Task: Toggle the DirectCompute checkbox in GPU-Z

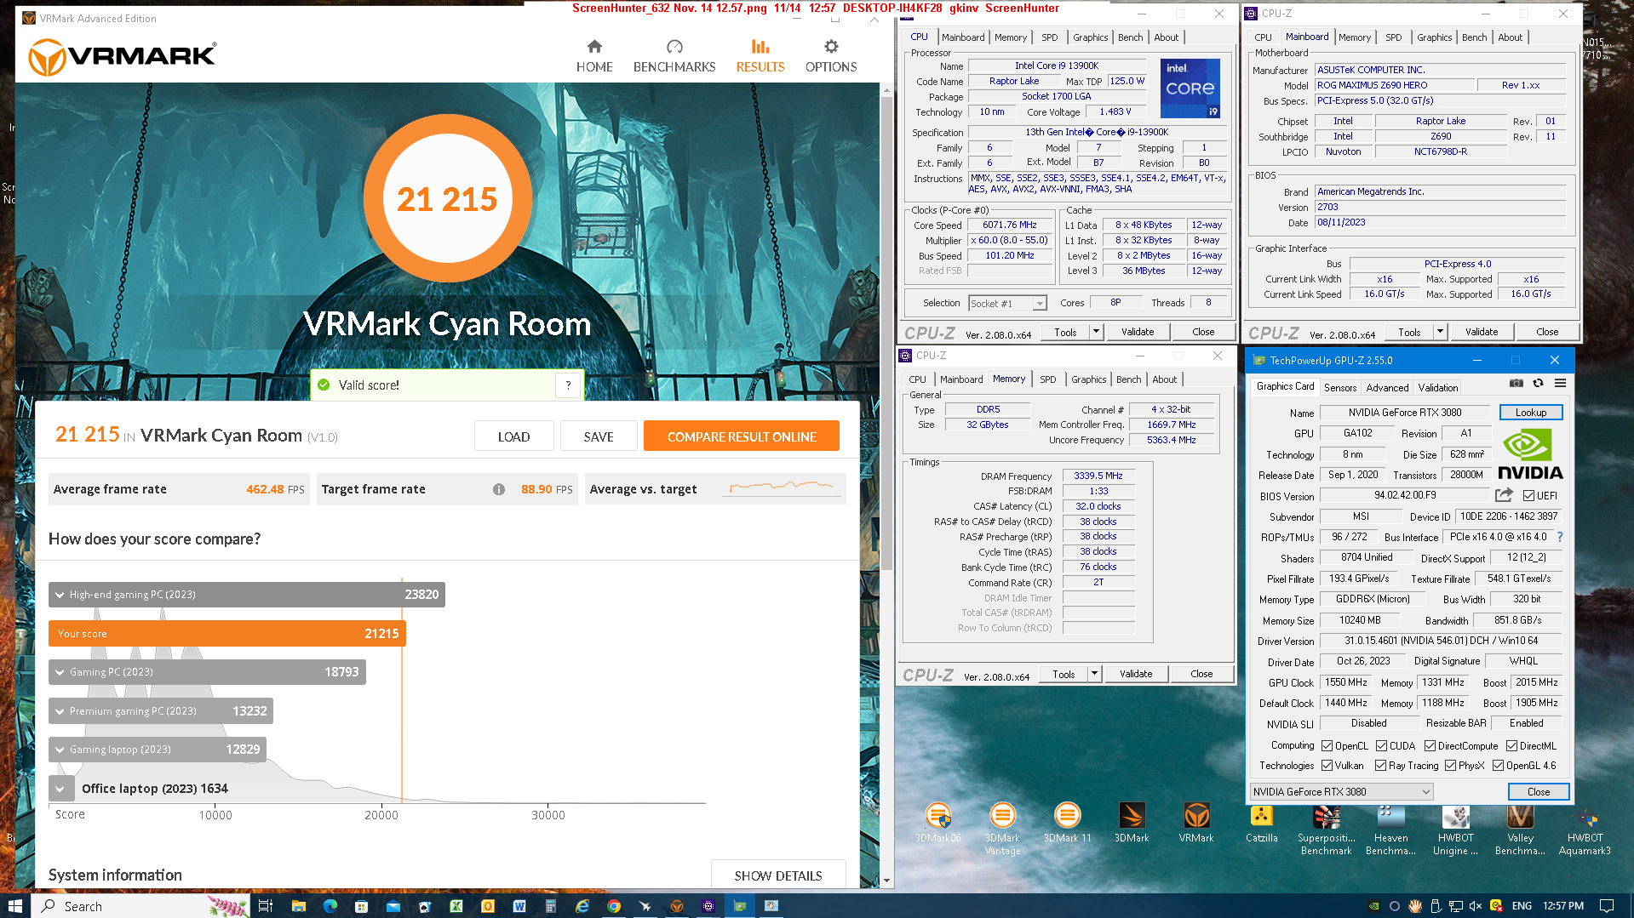Action: [x=1430, y=746]
